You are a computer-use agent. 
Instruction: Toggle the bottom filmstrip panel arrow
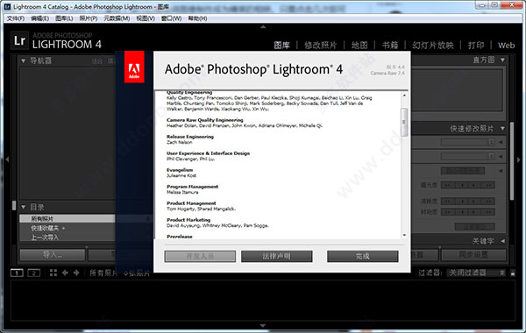click(x=263, y=325)
